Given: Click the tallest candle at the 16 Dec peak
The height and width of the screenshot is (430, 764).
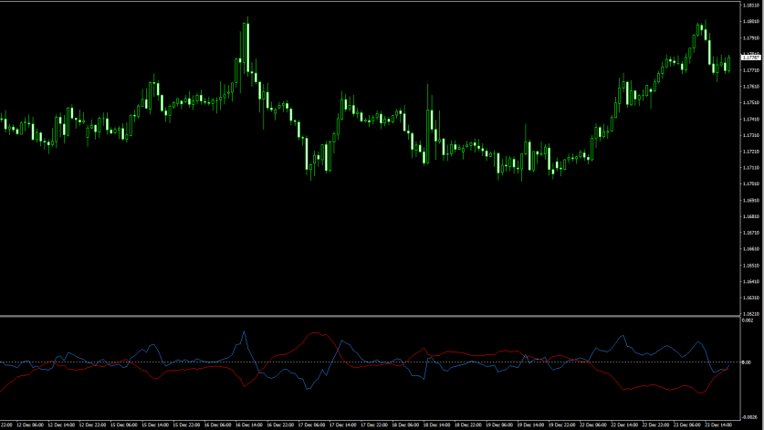Looking at the screenshot, I should (x=246, y=46).
